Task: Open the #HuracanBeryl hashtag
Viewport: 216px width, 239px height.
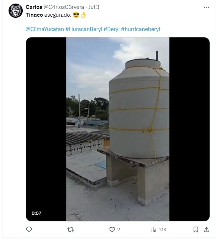Action: pos(84,29)
